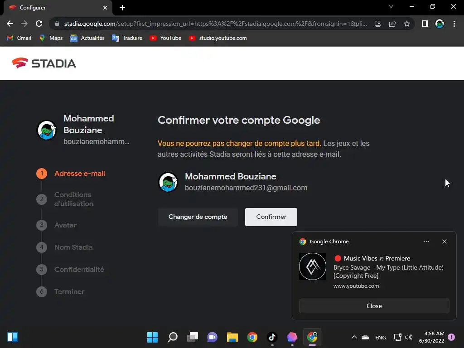Open File Explorer from taskbar

click(232, 337)
